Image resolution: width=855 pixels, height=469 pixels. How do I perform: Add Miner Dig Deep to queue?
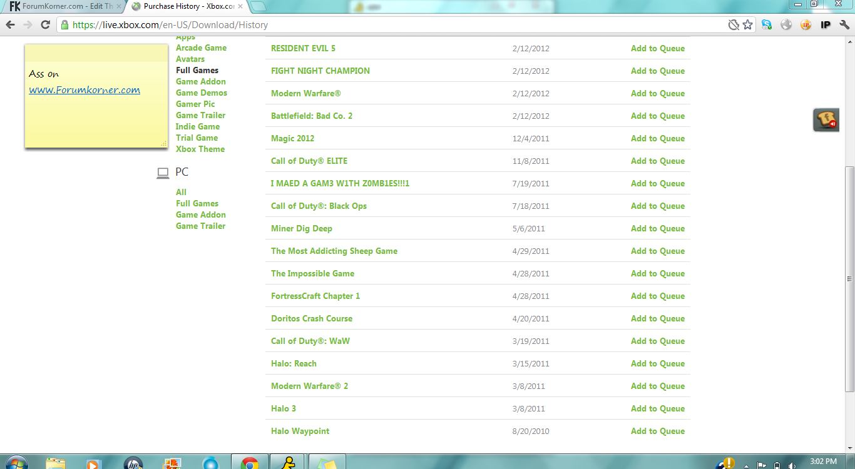click(658, 228)
